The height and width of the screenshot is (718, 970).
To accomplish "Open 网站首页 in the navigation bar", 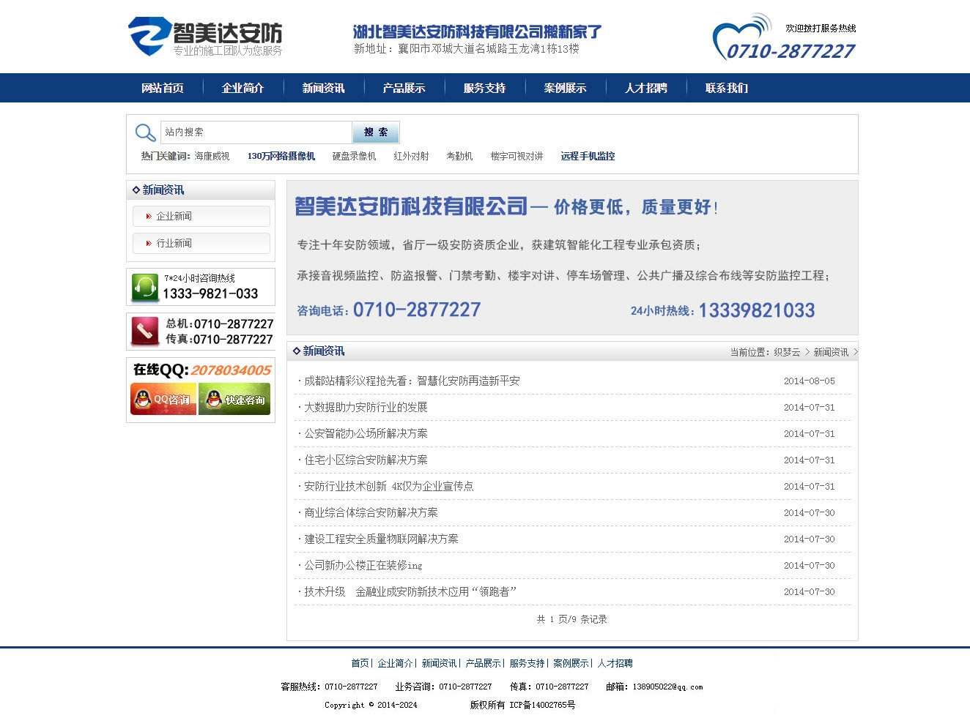I will pos(163,88).
